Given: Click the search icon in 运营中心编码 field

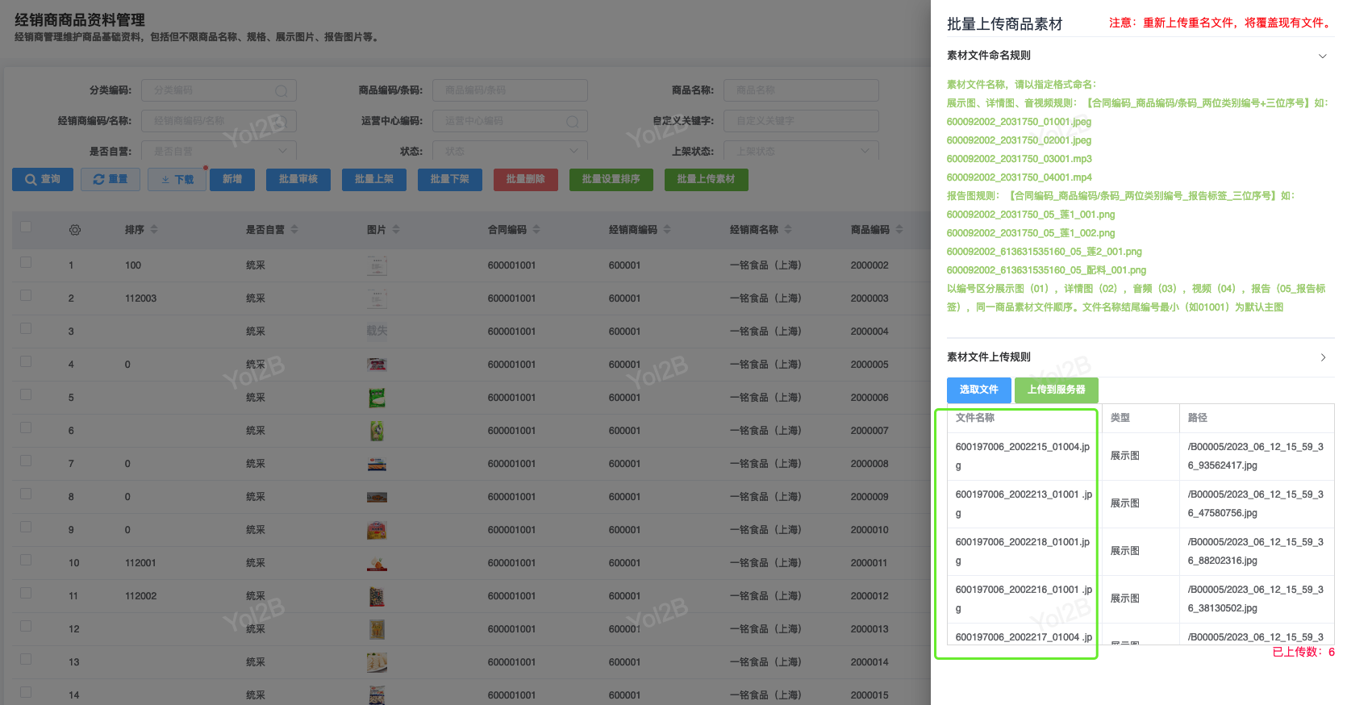Looking at the screenshot, I should [x=572, y=122].
